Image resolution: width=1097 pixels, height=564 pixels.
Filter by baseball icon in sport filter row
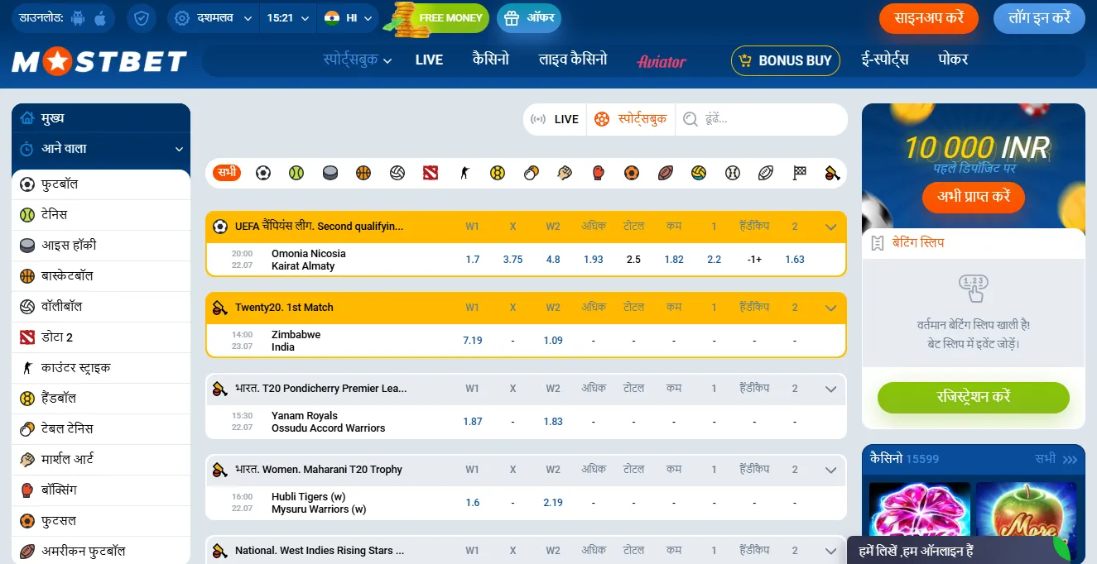pos(732,173)
